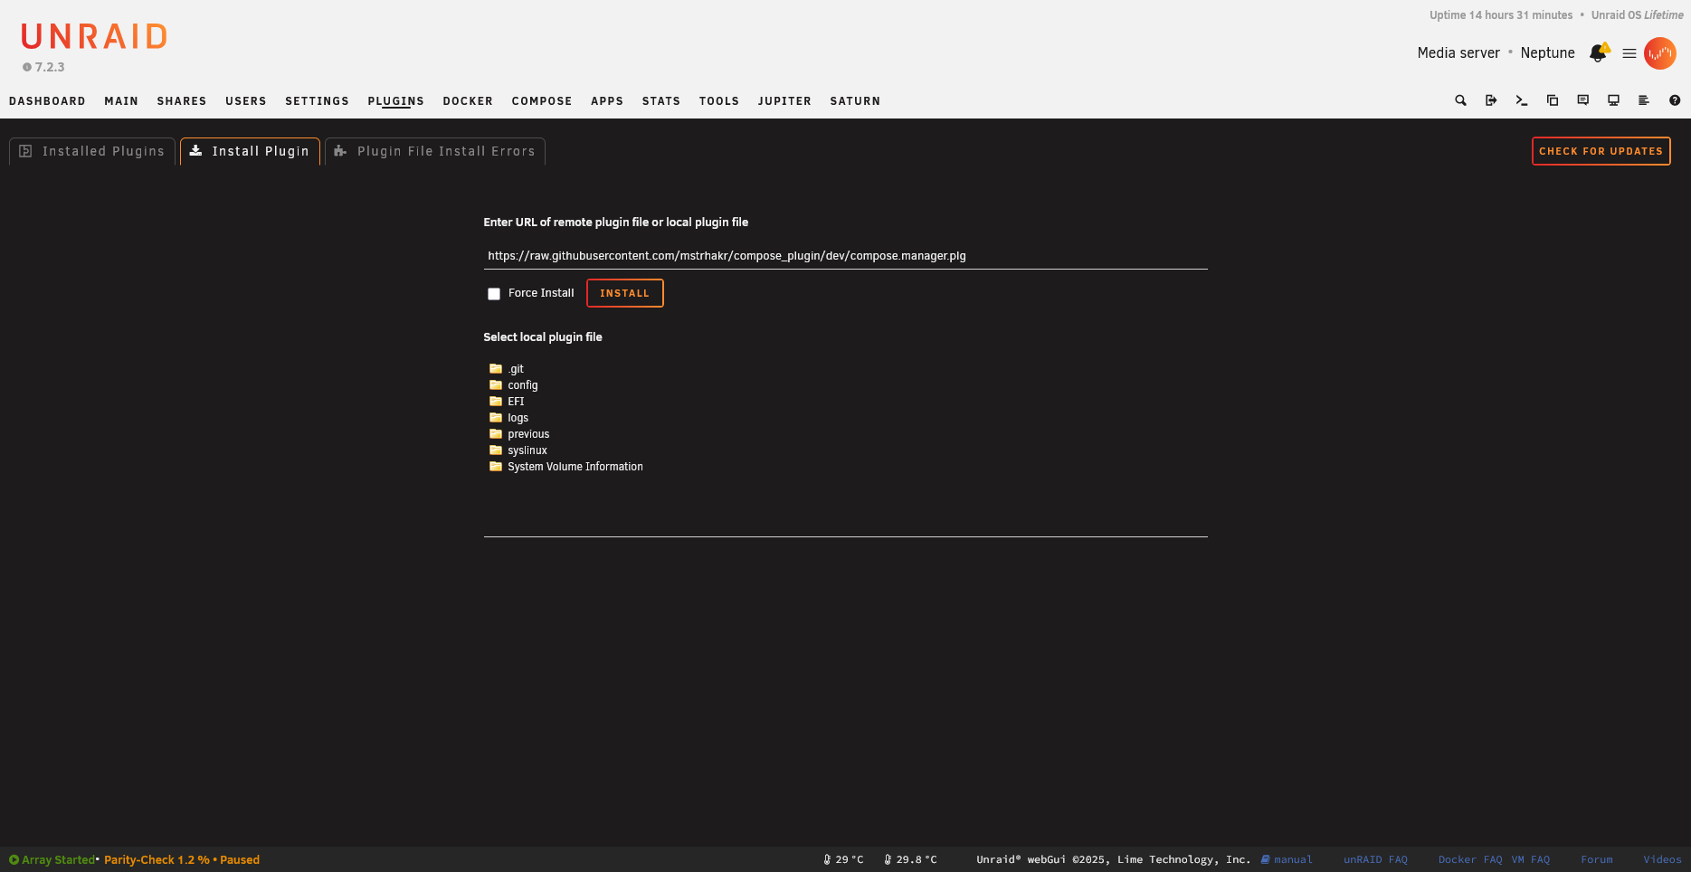Click the INSTALL button
This screenshot has height=872, width=1691.
point(624,292)
